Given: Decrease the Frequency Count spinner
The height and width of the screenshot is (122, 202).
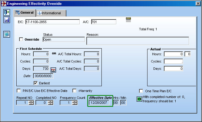Looking at the screenshot, I should pyautogui.click(x=75, y=104).
